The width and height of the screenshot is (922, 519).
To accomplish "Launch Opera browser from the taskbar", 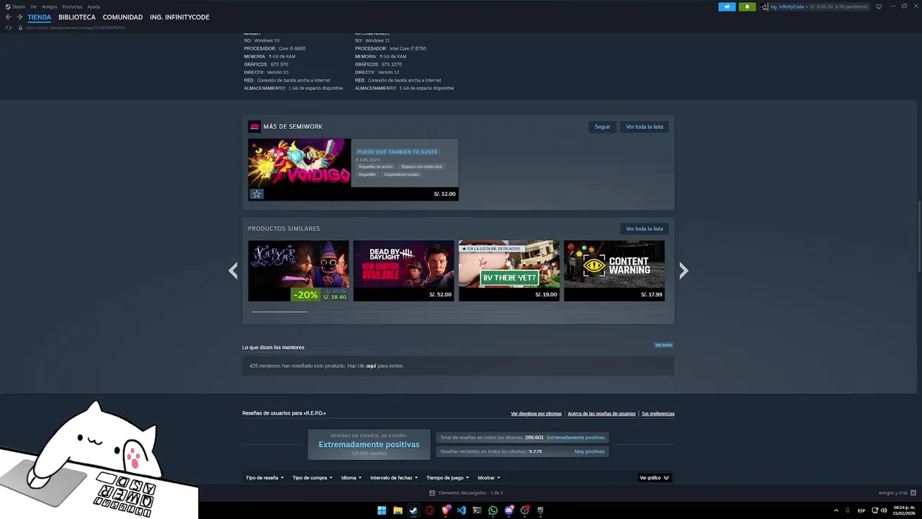I will 429,510.
